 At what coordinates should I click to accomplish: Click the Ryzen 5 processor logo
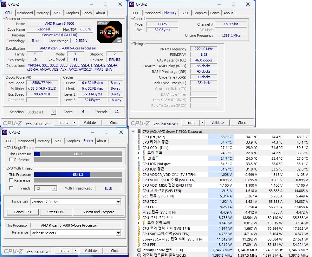[109, 32]
